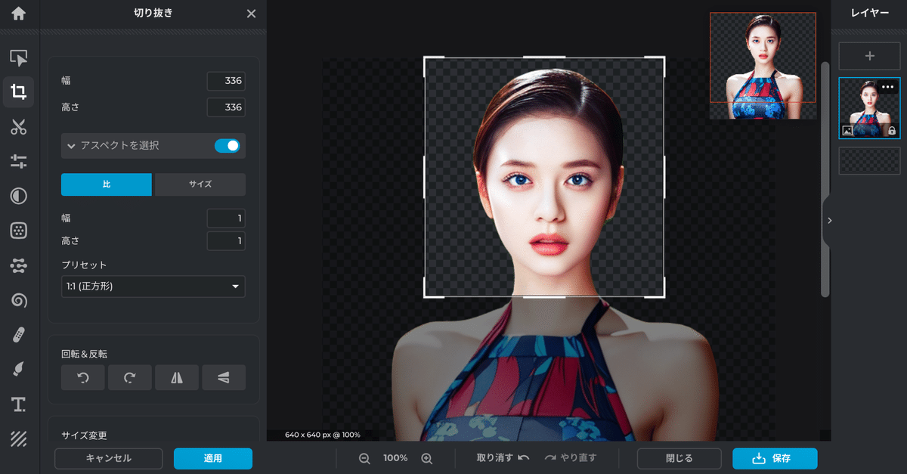
Task: Select the Crop tool in the sidebar
Action: point(18,92)
